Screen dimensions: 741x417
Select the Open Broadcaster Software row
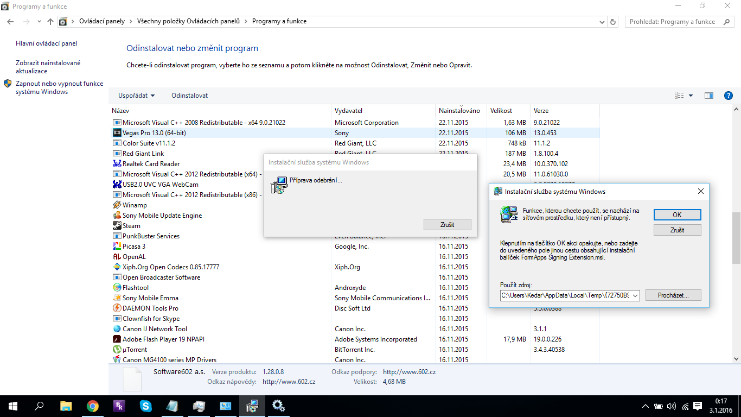355,277
